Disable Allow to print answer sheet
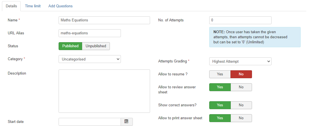The height and width of the screenshot is (126, 312). pos(241,118)
